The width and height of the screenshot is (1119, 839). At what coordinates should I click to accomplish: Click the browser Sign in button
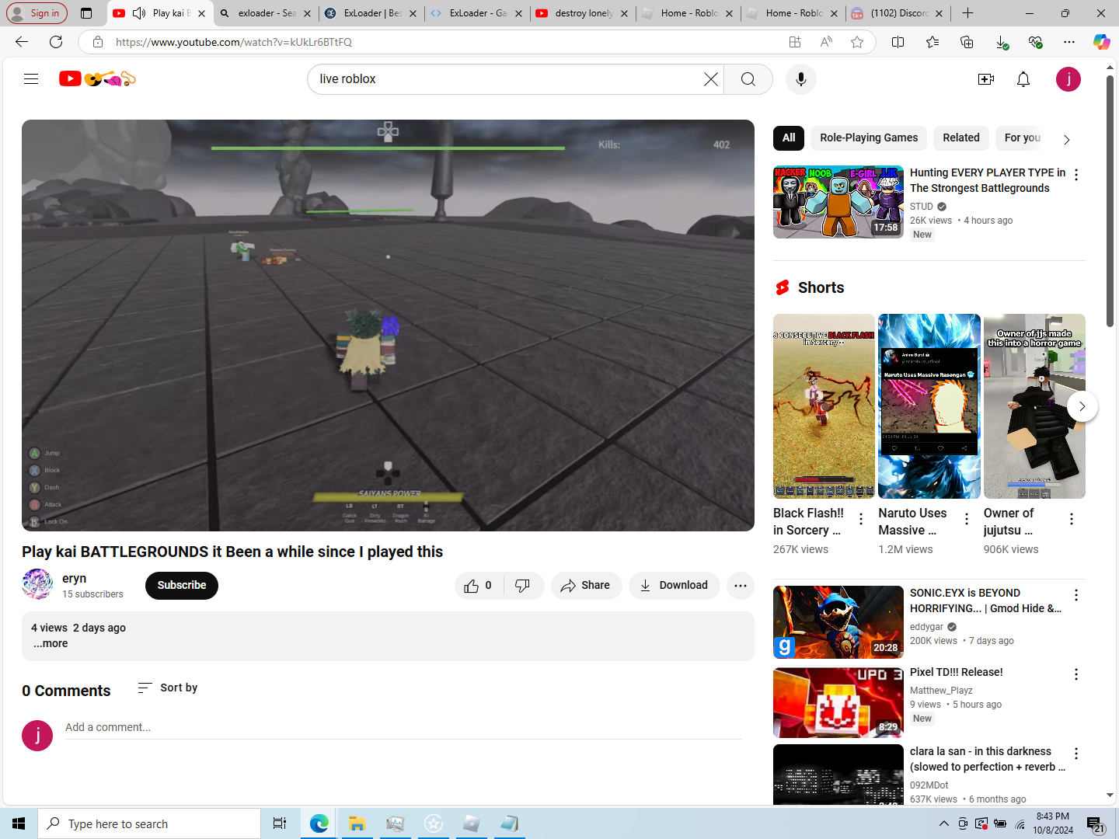[37, 13]
